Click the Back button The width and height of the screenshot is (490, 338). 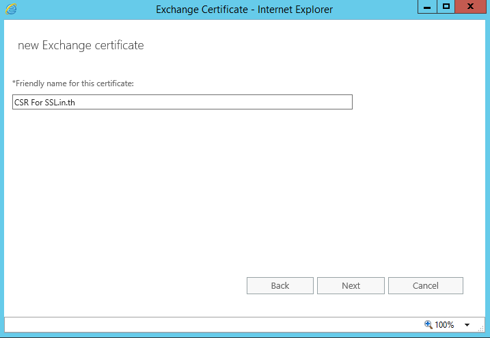click(x=280, y=285)
